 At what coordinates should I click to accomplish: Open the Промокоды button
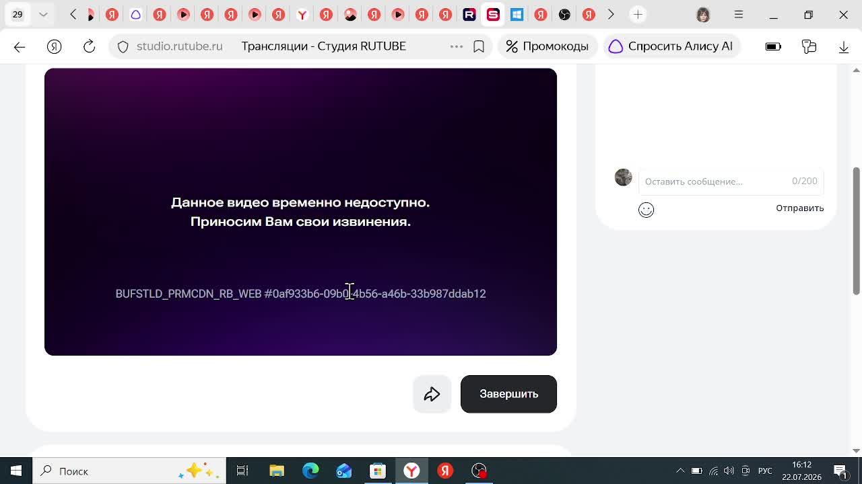click(547, 46)
